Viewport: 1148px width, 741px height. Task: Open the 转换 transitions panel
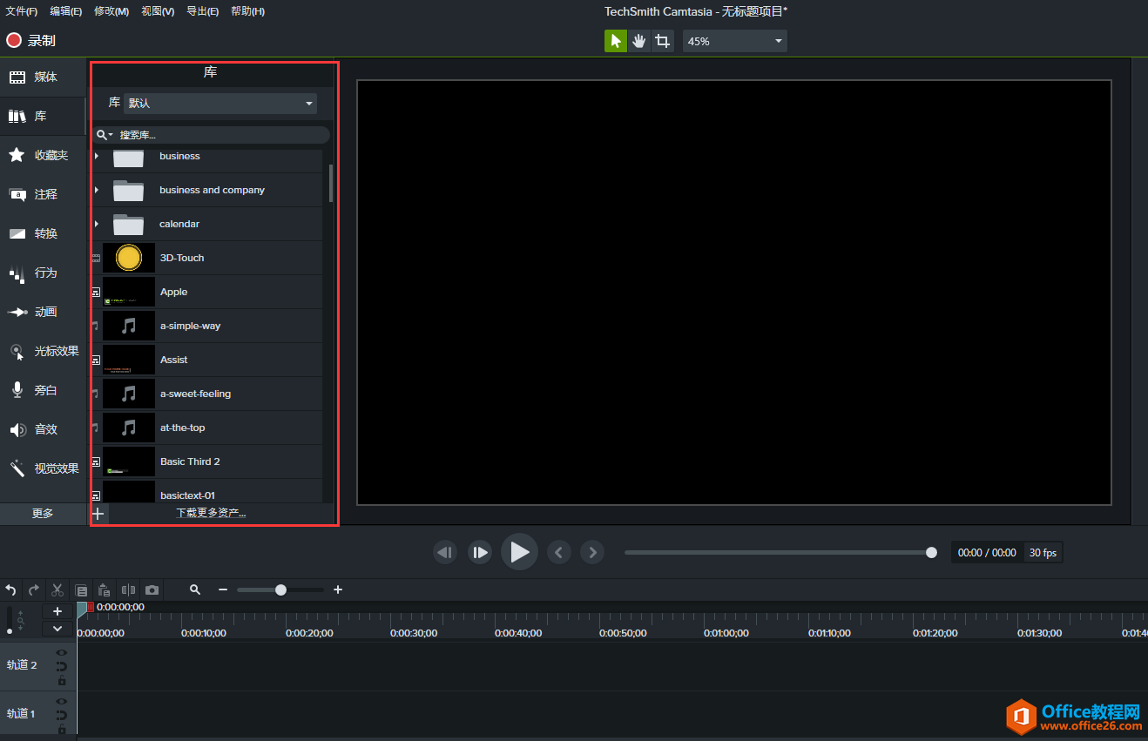coord(42,234)
